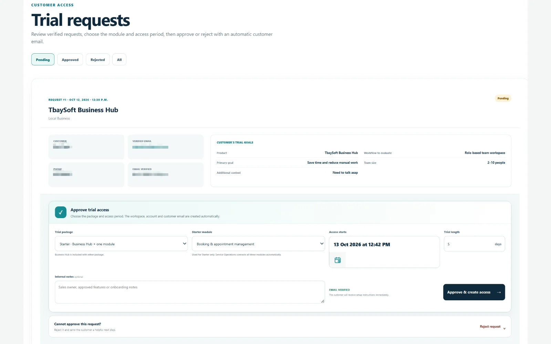Click the Trial length days field
The height and width of the screenshot is (344, 551).
click(x=474, y=244)
